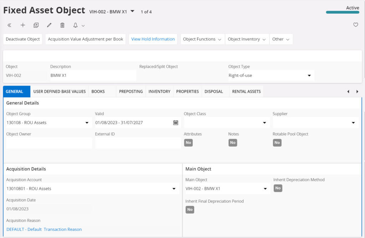Image resolution: width=365 pixels, height=238 pixels.
Task: Click the plus icon to add new object
Action: [23, 25]
